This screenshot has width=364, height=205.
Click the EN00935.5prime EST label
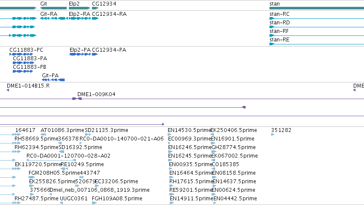pyautogui.click(x=191, y=164)
